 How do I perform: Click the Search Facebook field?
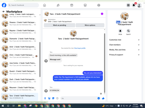coord(23,5)
